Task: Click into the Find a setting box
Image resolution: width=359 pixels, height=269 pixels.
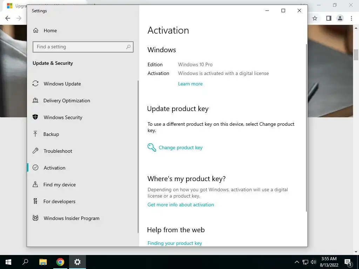Action: pyautogui.click(x=83, y=47)
